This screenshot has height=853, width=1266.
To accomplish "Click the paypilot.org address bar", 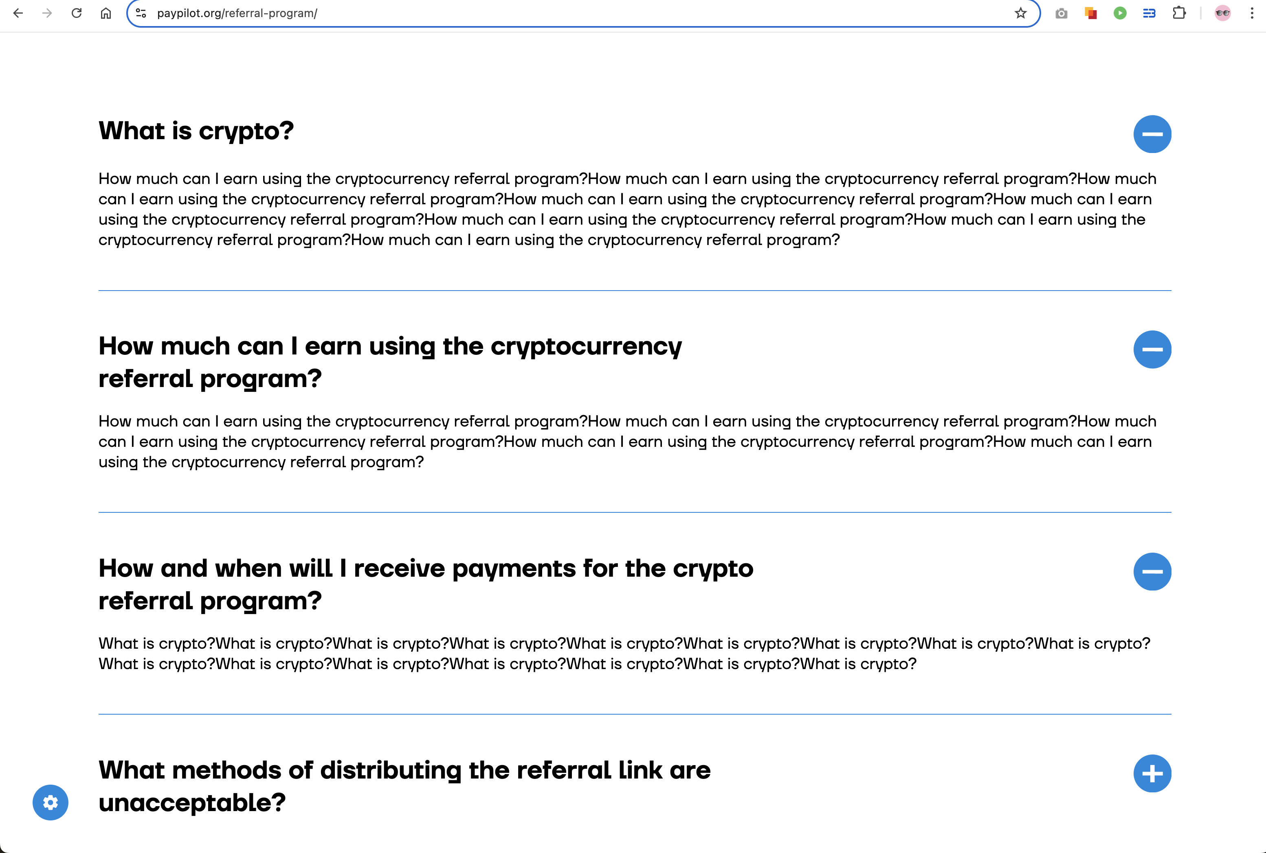I will click(x=545, y=13).
